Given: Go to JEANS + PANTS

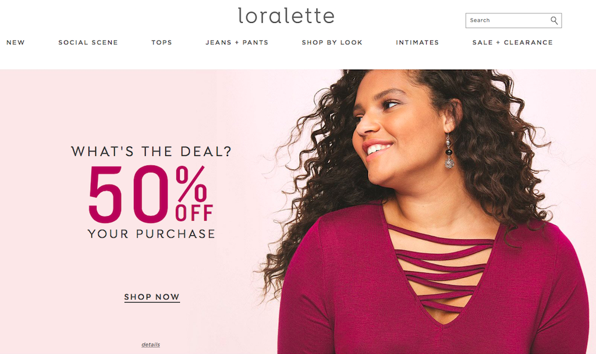Looking at the screenshot, I should [x=237, y=43].
